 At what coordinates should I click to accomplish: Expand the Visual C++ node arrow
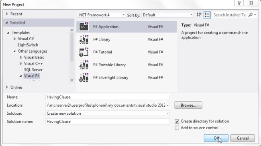(21, 63)
